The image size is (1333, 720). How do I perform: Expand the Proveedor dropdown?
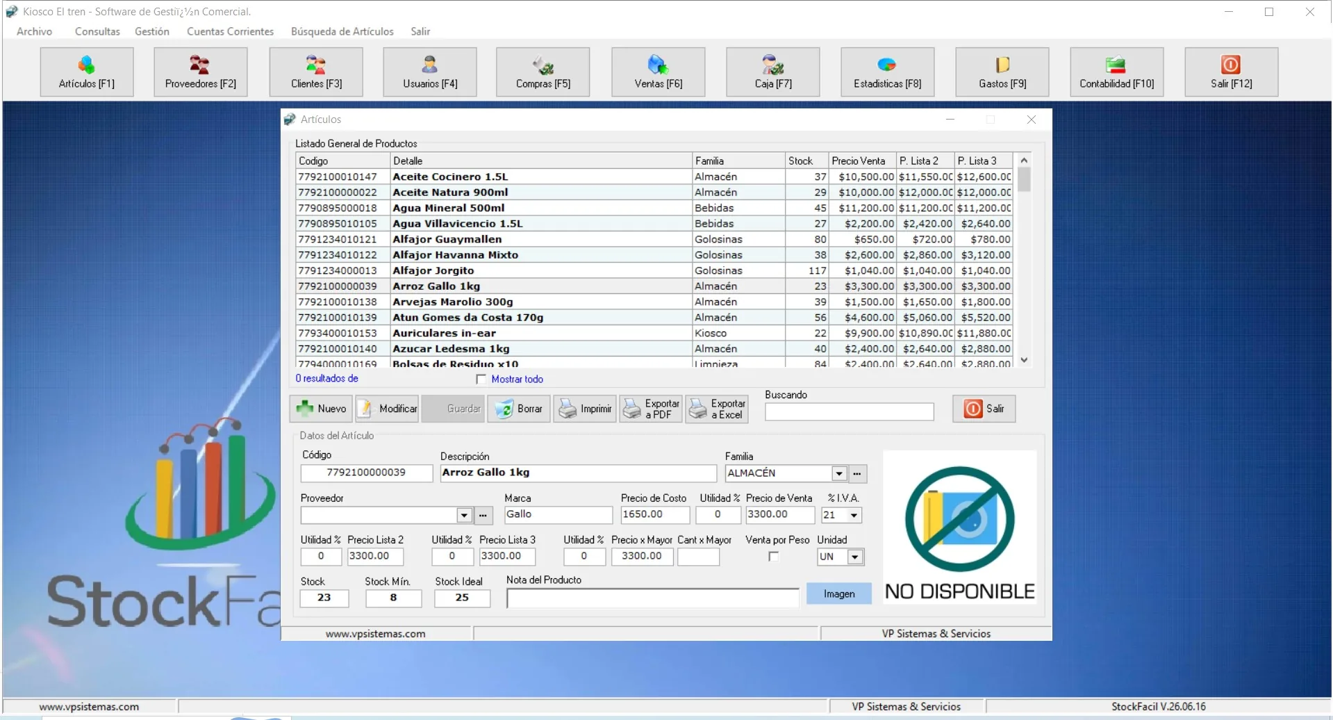click(465, 515)
